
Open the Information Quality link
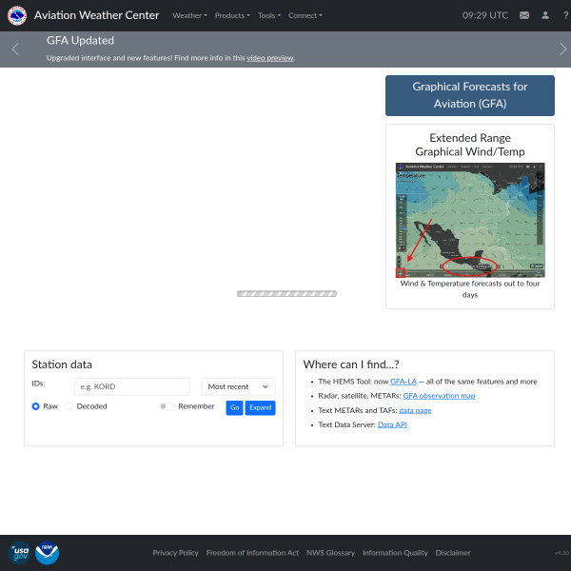[395, 553]
